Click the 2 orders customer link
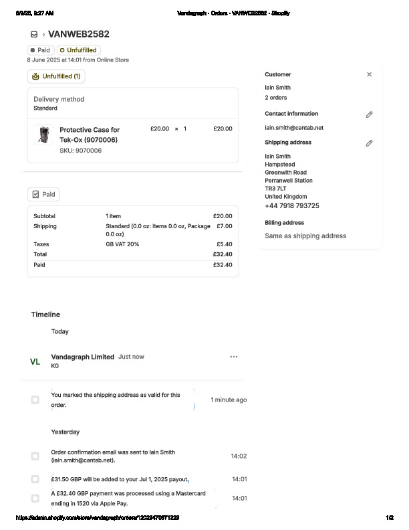 275,98
